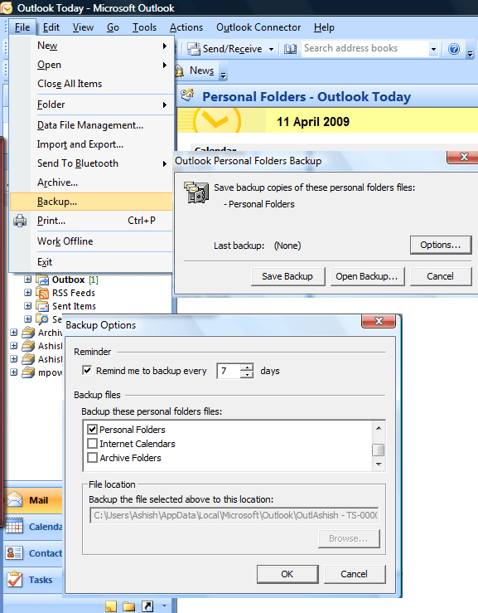
Task: Select Import and Export... menu entry
Action: [x=91, y=144]
